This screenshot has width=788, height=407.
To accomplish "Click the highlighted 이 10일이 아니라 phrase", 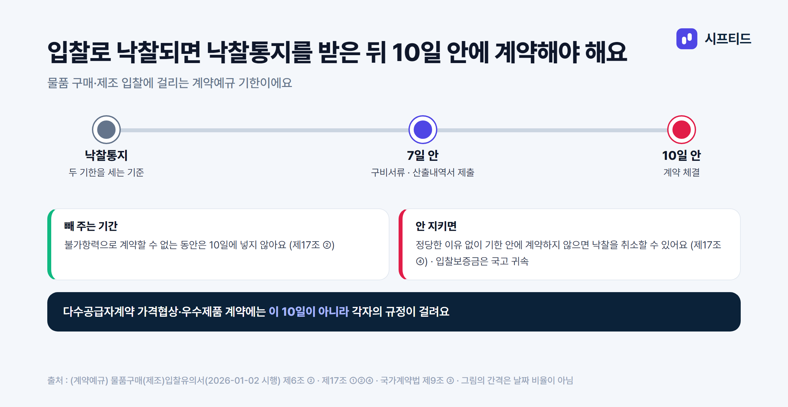I will pyautogui.click(x=309, y=311).
